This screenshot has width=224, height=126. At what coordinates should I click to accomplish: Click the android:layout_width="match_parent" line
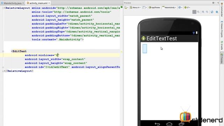tap(62, 16)
